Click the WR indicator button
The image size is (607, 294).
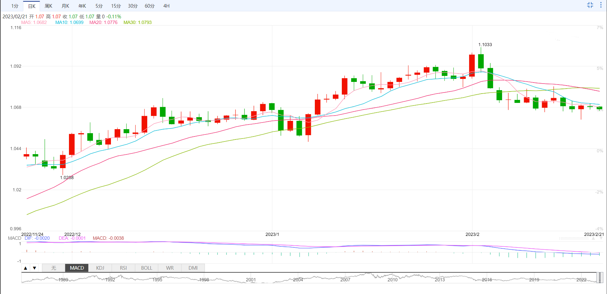click(x=170, y=268)
